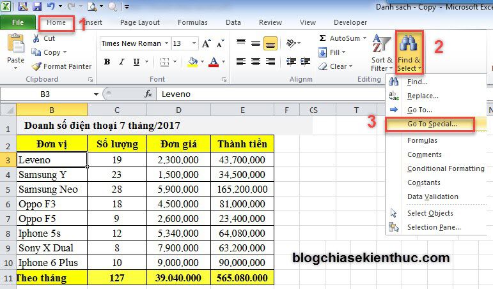Open the Clipboard pane launcher
The height and width of the screenshot is (289, 493).
91,80
